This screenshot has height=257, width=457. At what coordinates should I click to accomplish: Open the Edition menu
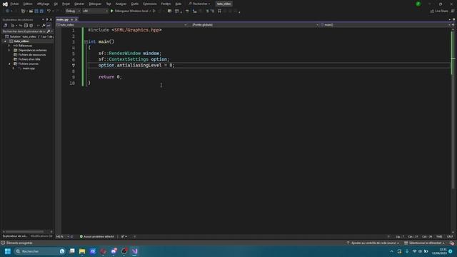28,4
